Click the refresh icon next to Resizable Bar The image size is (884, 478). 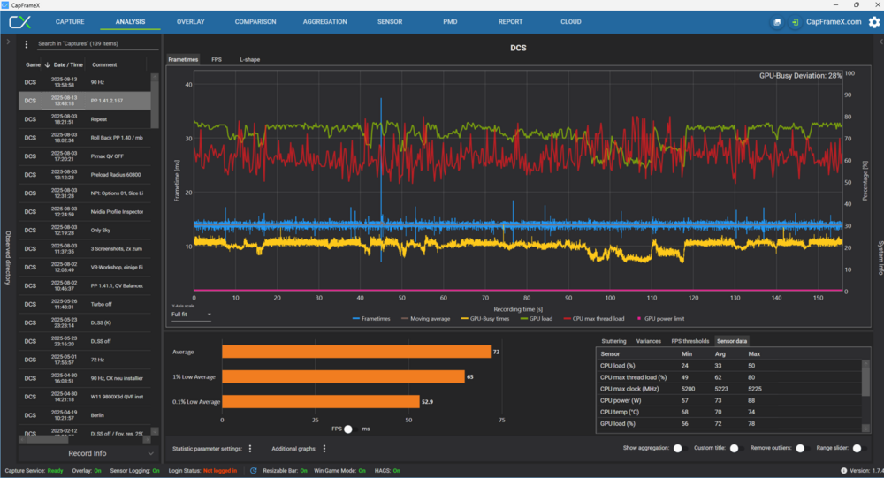pos(254,471)
